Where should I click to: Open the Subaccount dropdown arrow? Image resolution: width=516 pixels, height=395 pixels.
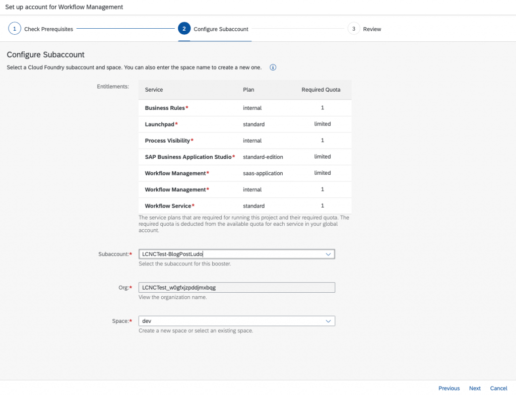[x=328, y=254]
